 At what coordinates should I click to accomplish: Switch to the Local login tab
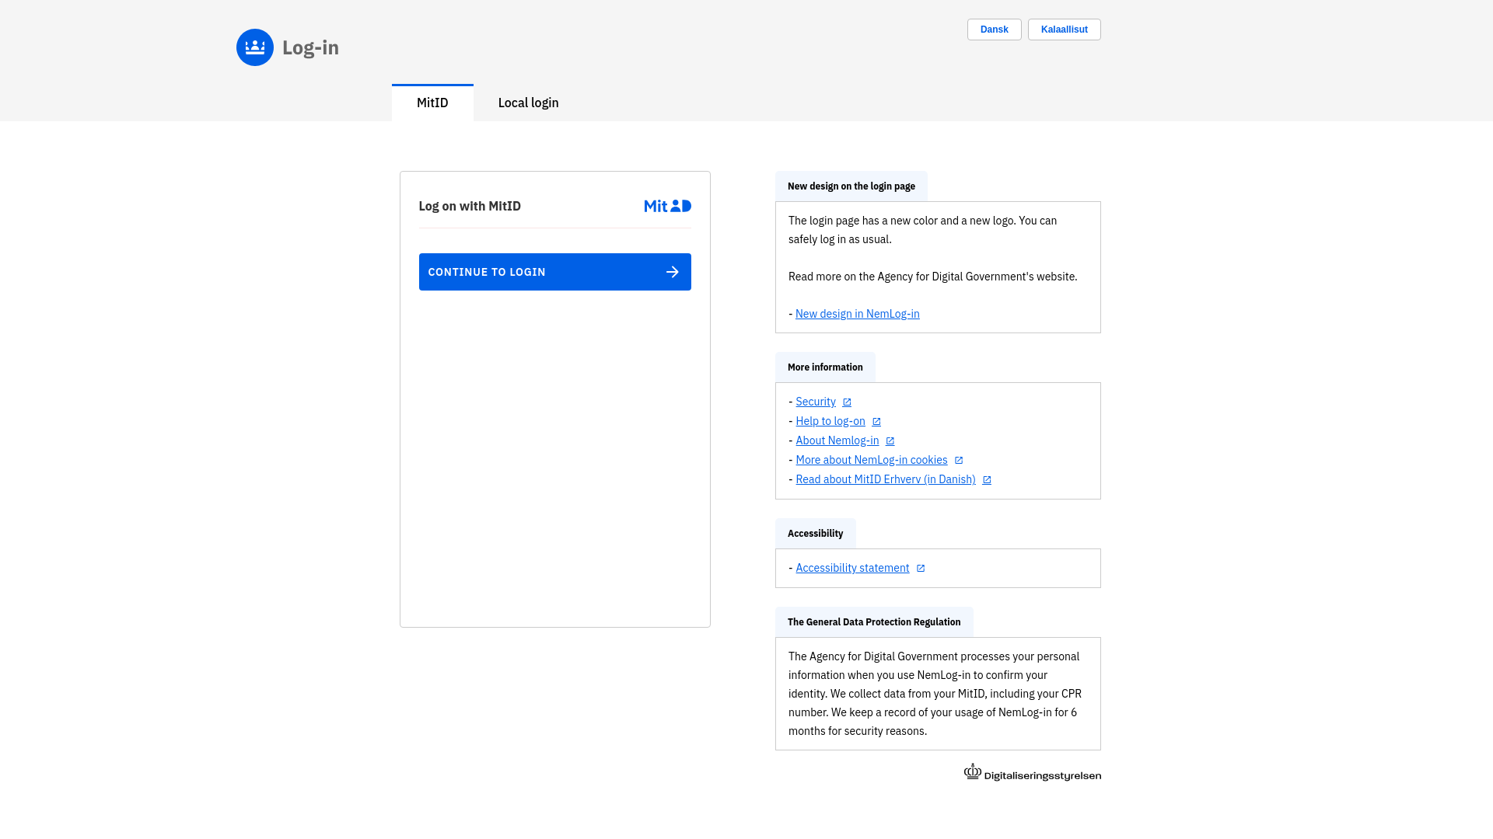[528, 103]
